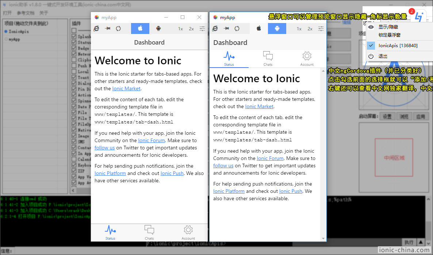Set right preview scale to 2x
The height and width of the screenshot is (255, 433).
point(310,29)
